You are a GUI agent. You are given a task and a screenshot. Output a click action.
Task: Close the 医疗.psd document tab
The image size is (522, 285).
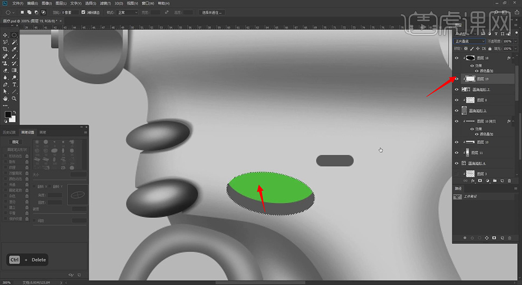click(61, 21)
